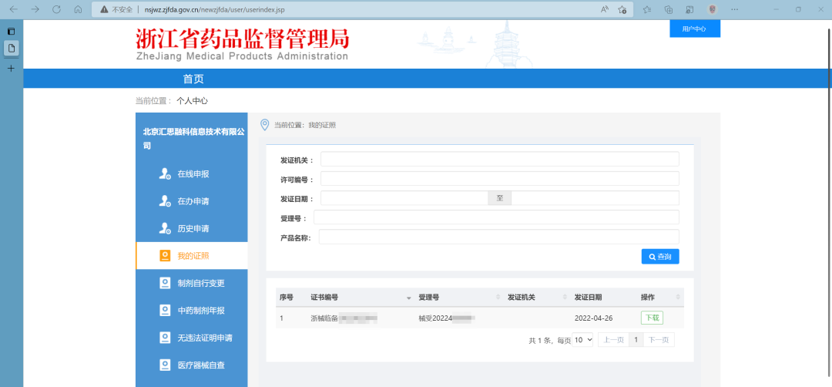This screenshot has height=387, width=832.
Task: Click the 许可编号 input field
Action: pos(499,179)
